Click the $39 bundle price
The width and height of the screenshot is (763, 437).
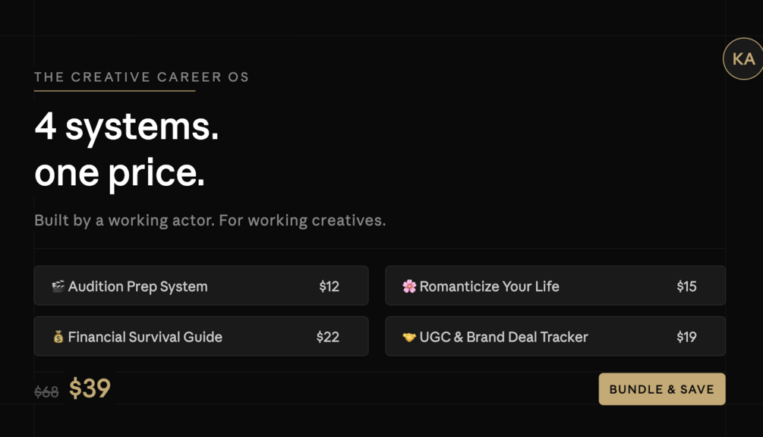(x=90, y=388)
